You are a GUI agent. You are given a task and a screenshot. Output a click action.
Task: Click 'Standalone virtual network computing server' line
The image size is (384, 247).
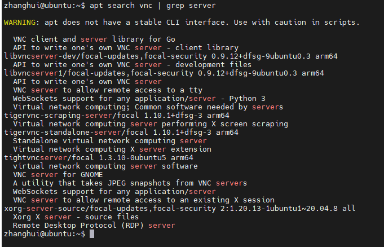tap(110, 141)
